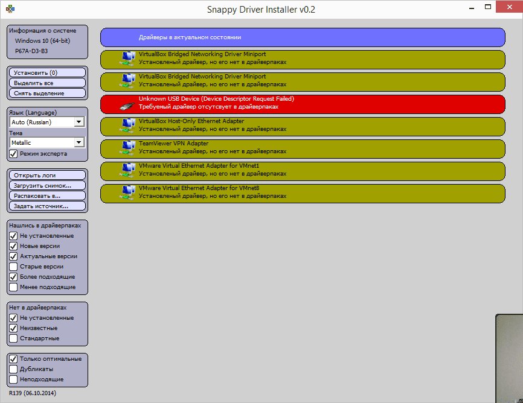
Task: Click P67A-D3-B3 motherboard text
Action: (31, 51)
